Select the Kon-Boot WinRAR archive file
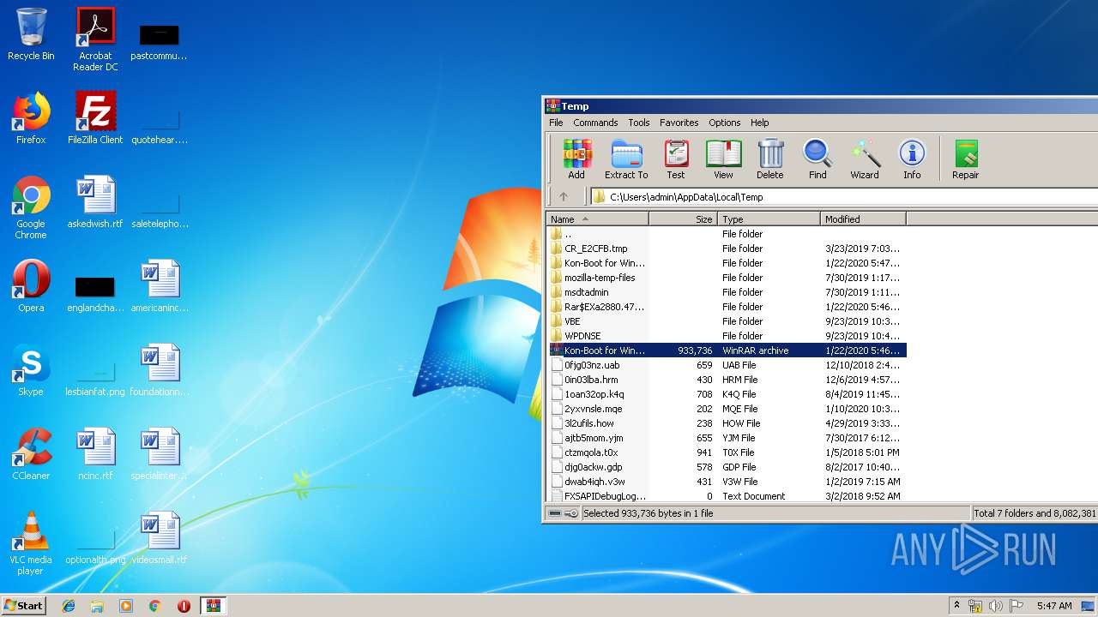The image size is (1098, 617). pyautogui.click(x=727, y=350)
